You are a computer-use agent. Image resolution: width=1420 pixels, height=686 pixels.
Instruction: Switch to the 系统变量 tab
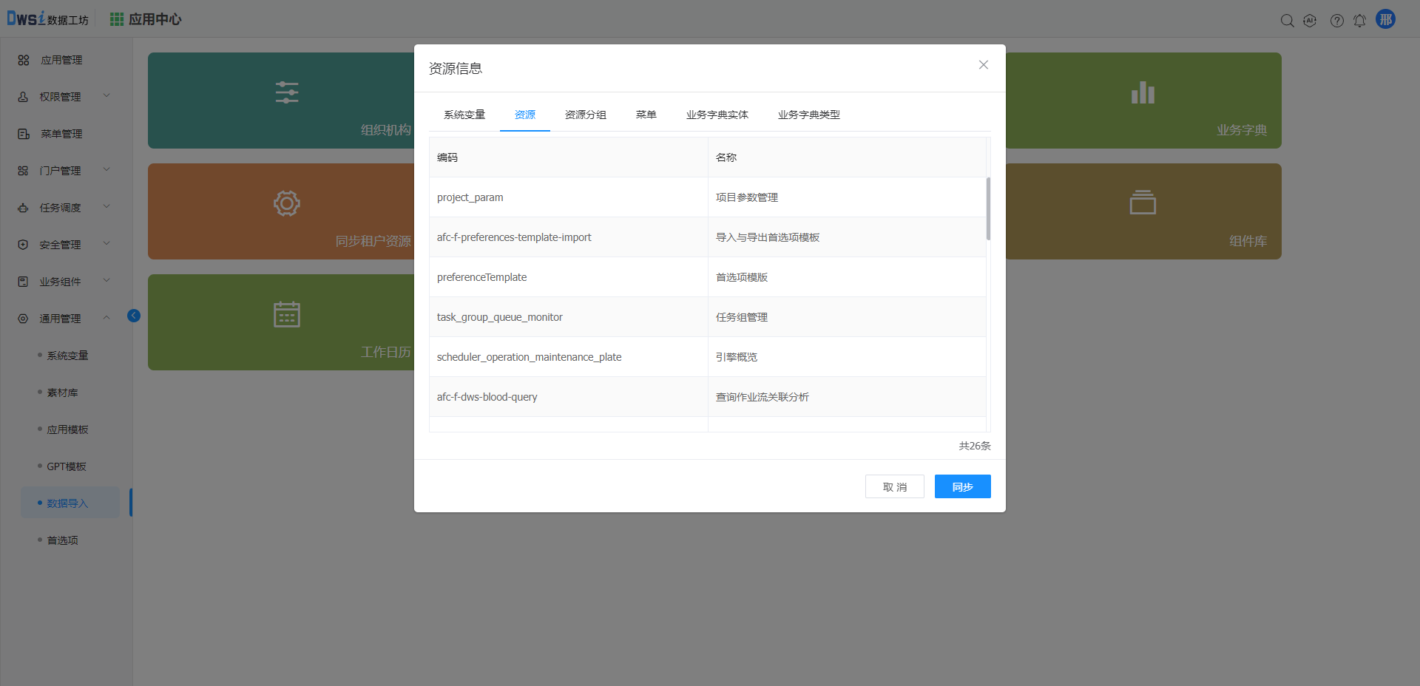(464, 115)
